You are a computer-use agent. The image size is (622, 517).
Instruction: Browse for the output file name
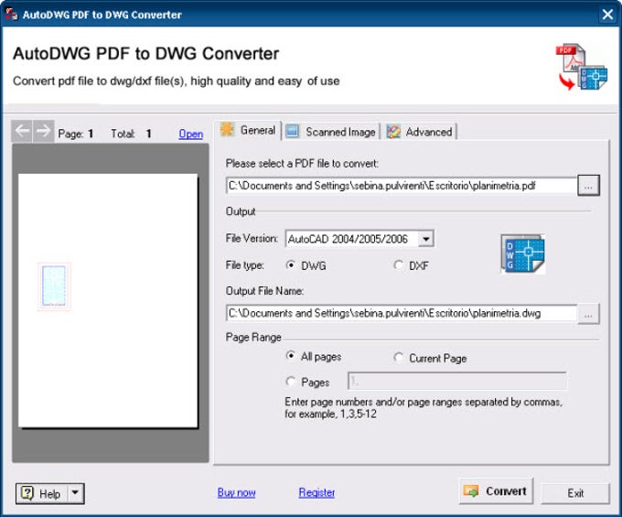(x=588, y=314)
